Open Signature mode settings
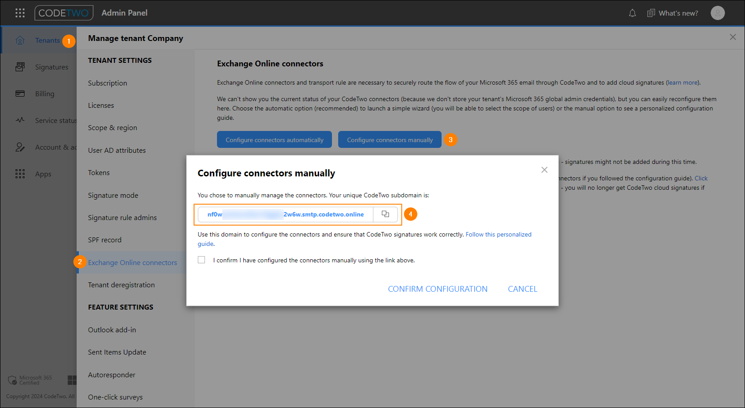Image resolution: width=745 pixels, height=408 pixels. click(113, 195)
